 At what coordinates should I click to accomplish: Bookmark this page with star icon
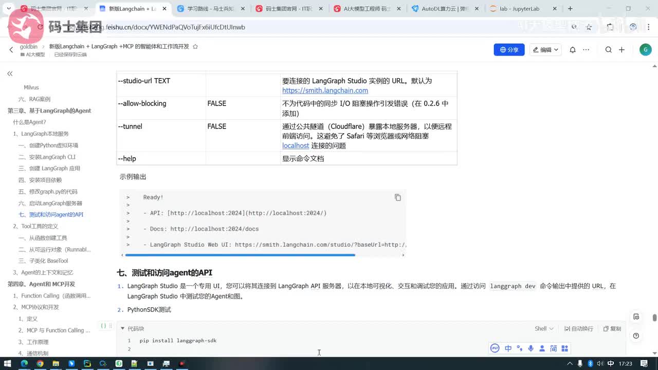[589, 27]
